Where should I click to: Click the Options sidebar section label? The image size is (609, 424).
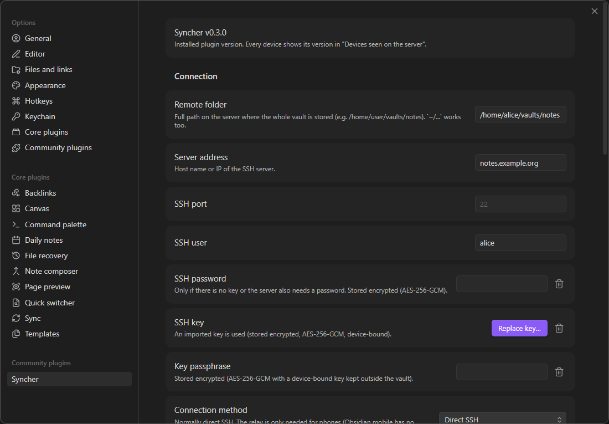(x=24, y=23)
